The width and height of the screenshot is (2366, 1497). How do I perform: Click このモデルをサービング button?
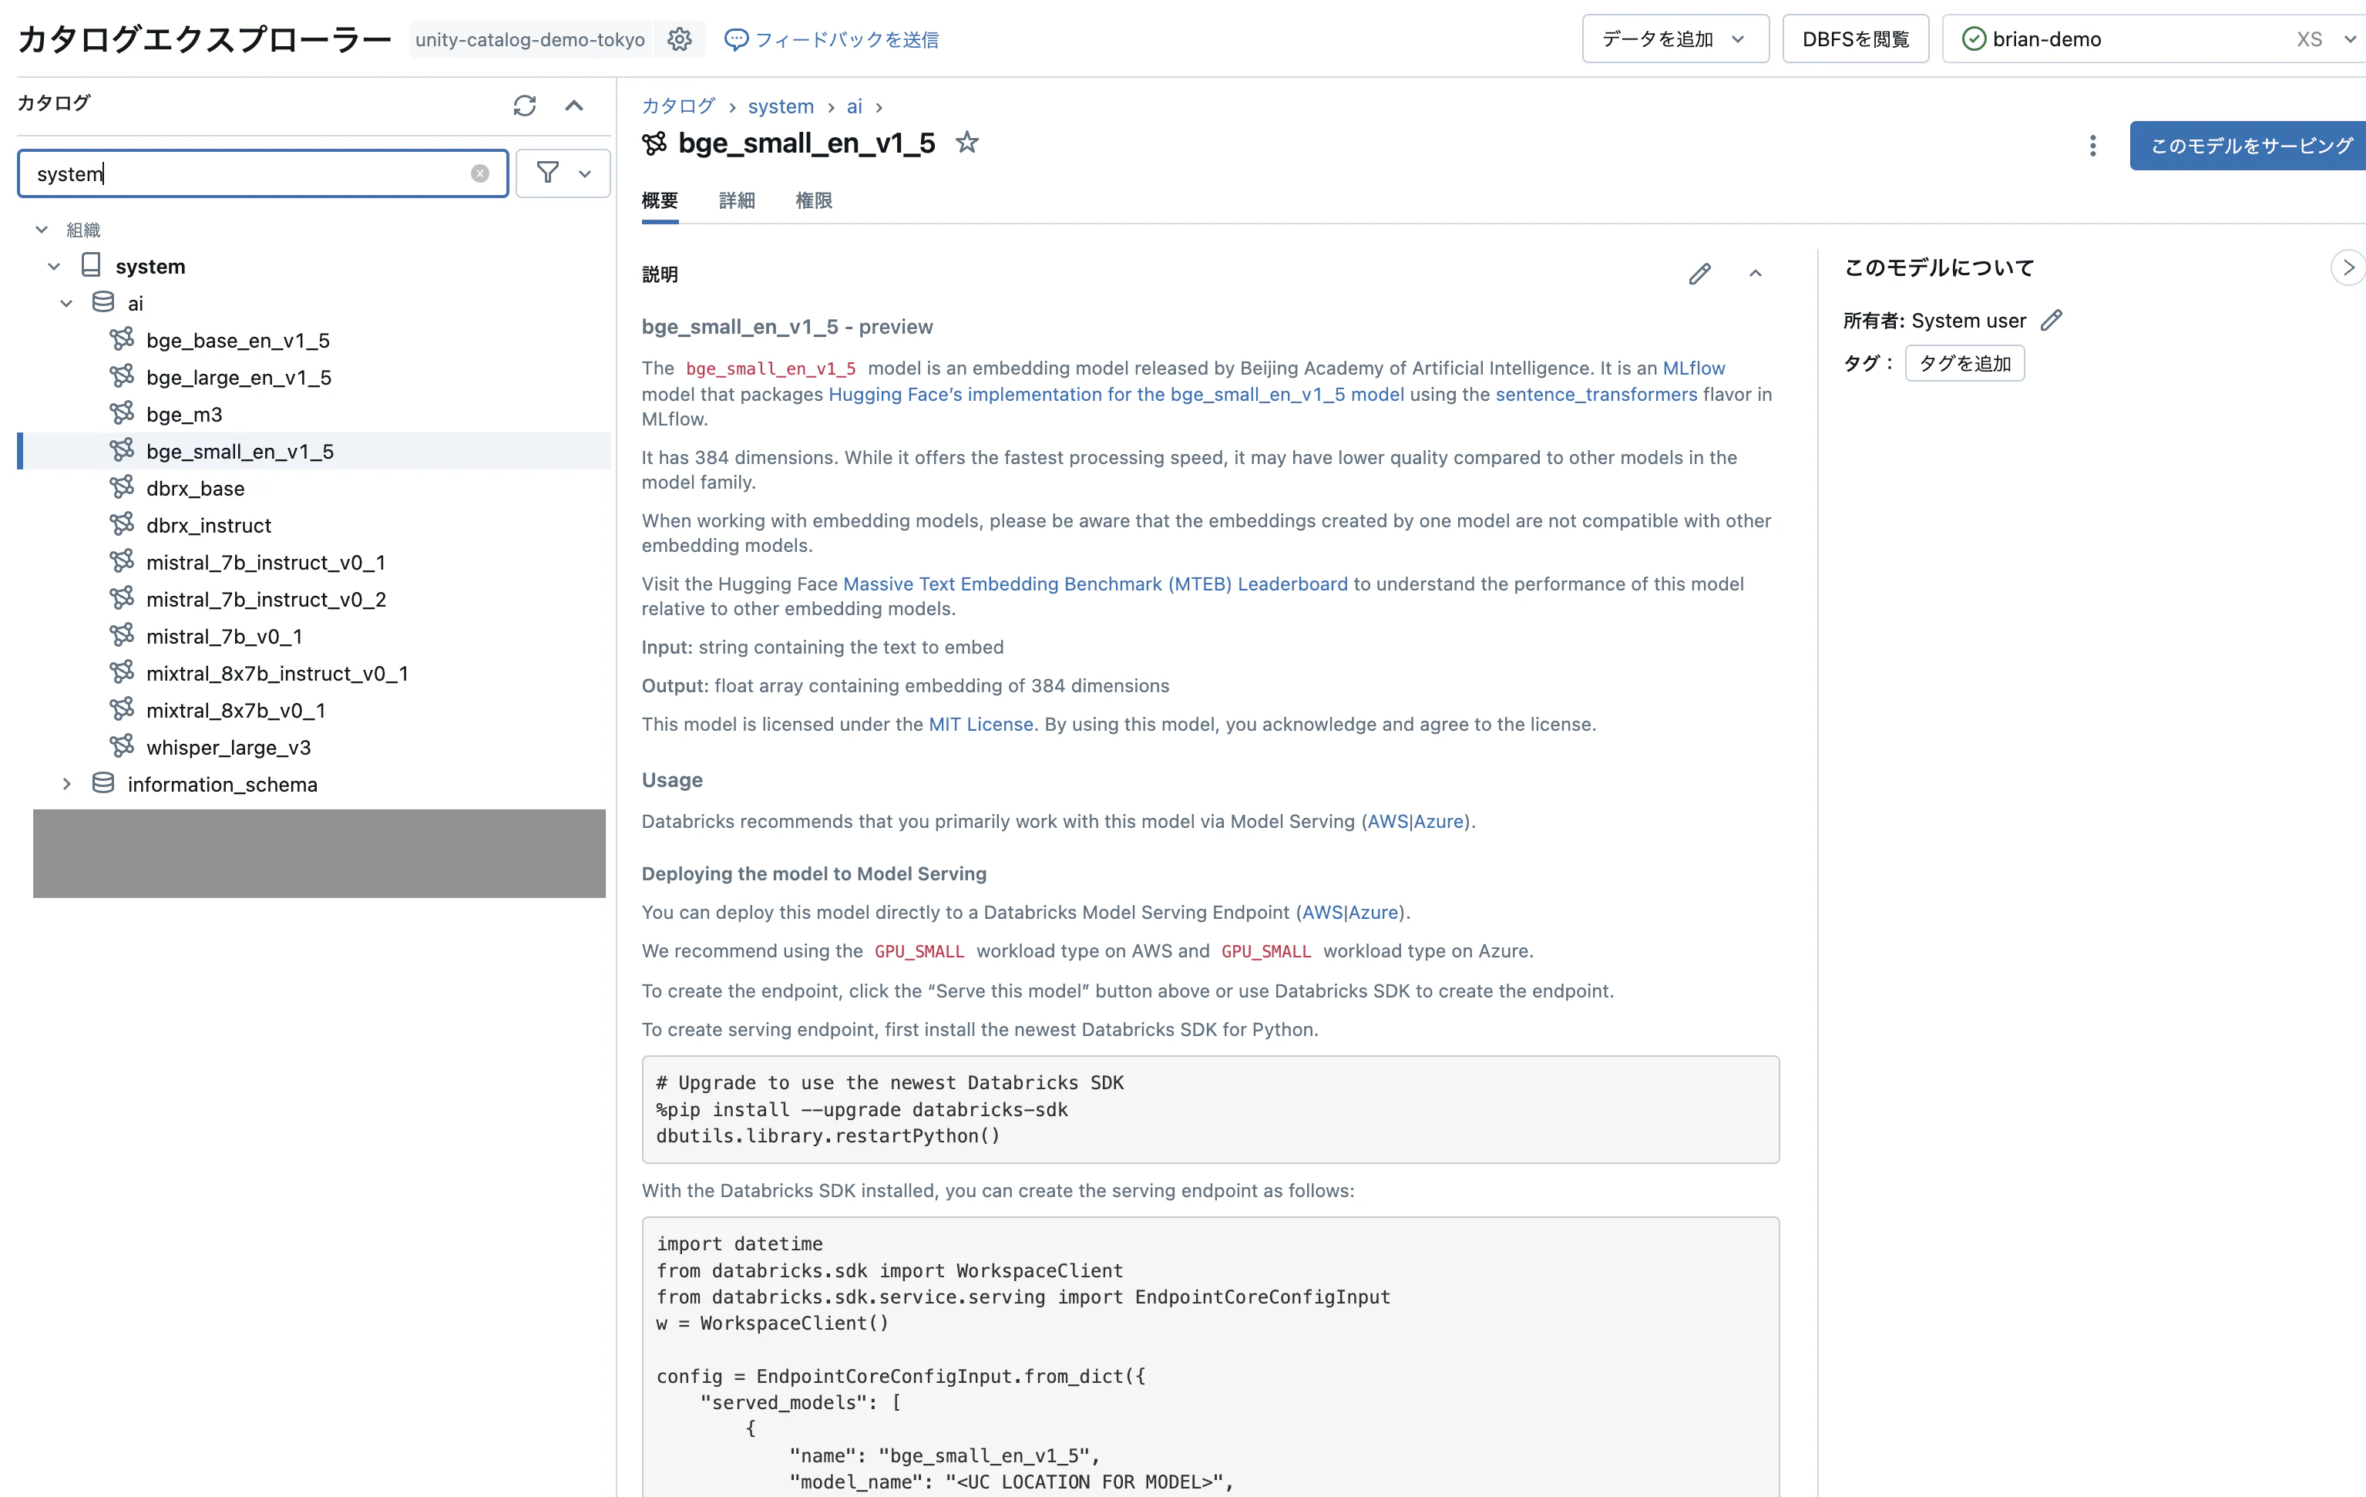pyautogui.click(x=2248, y=146)
